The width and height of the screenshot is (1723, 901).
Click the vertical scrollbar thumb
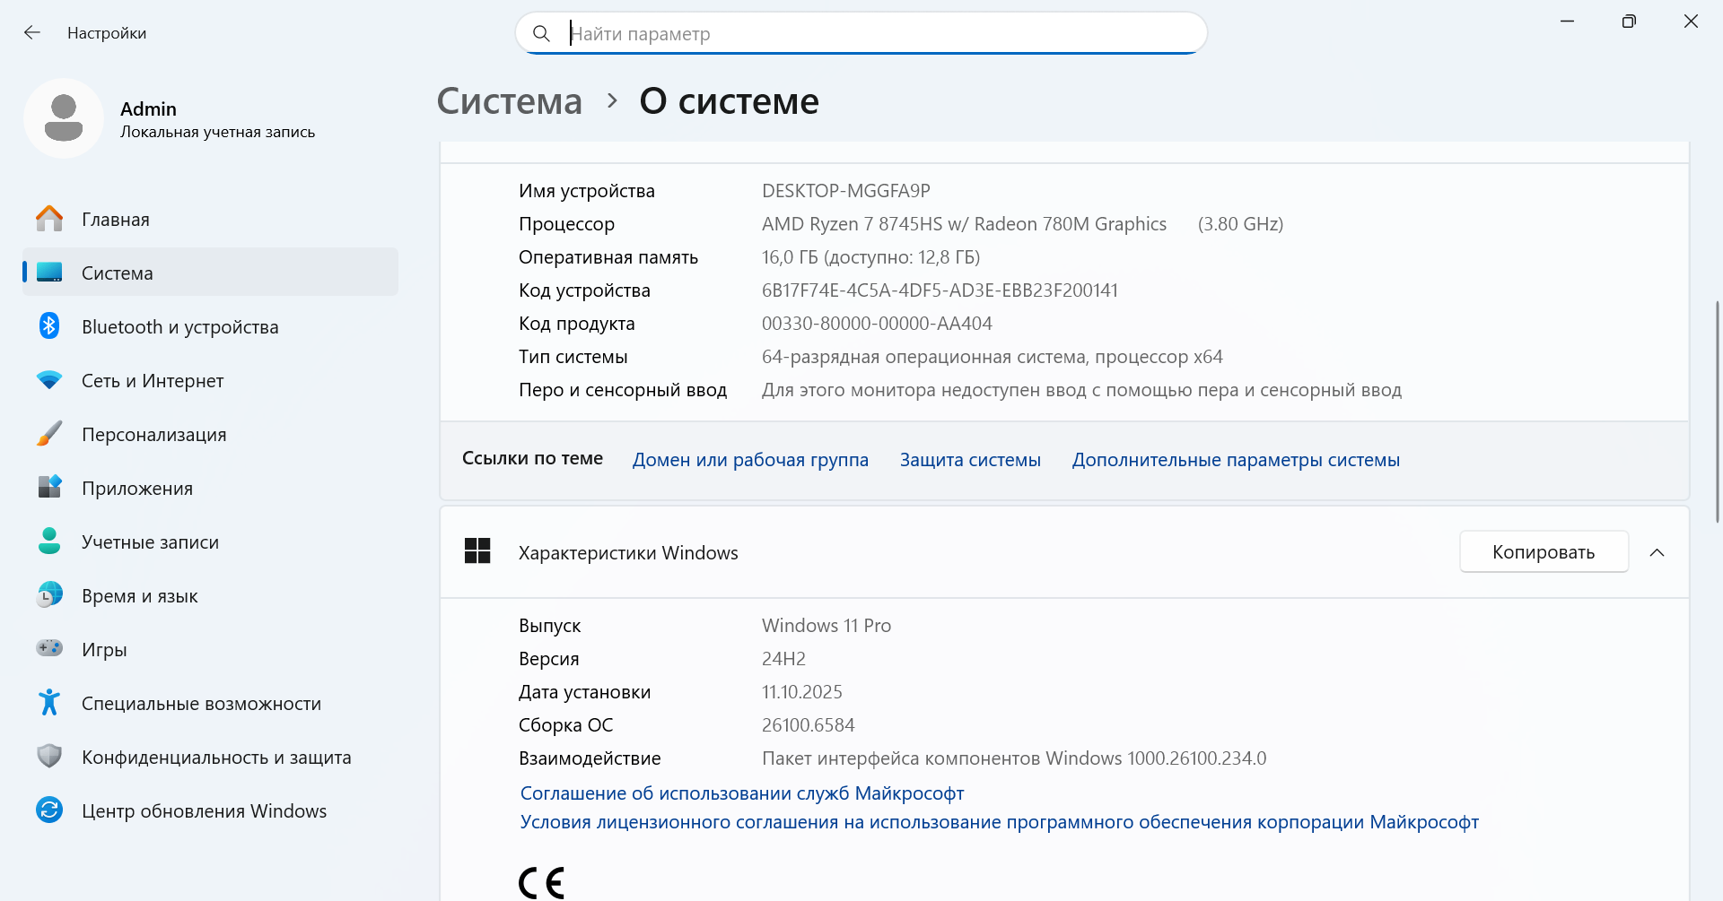(1718, 412)
